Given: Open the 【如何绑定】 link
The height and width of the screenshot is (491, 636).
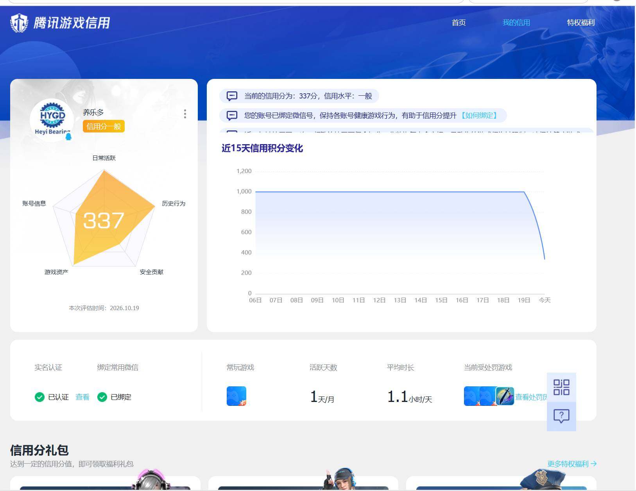Looking at the screenshot, I should coord(479,116).
